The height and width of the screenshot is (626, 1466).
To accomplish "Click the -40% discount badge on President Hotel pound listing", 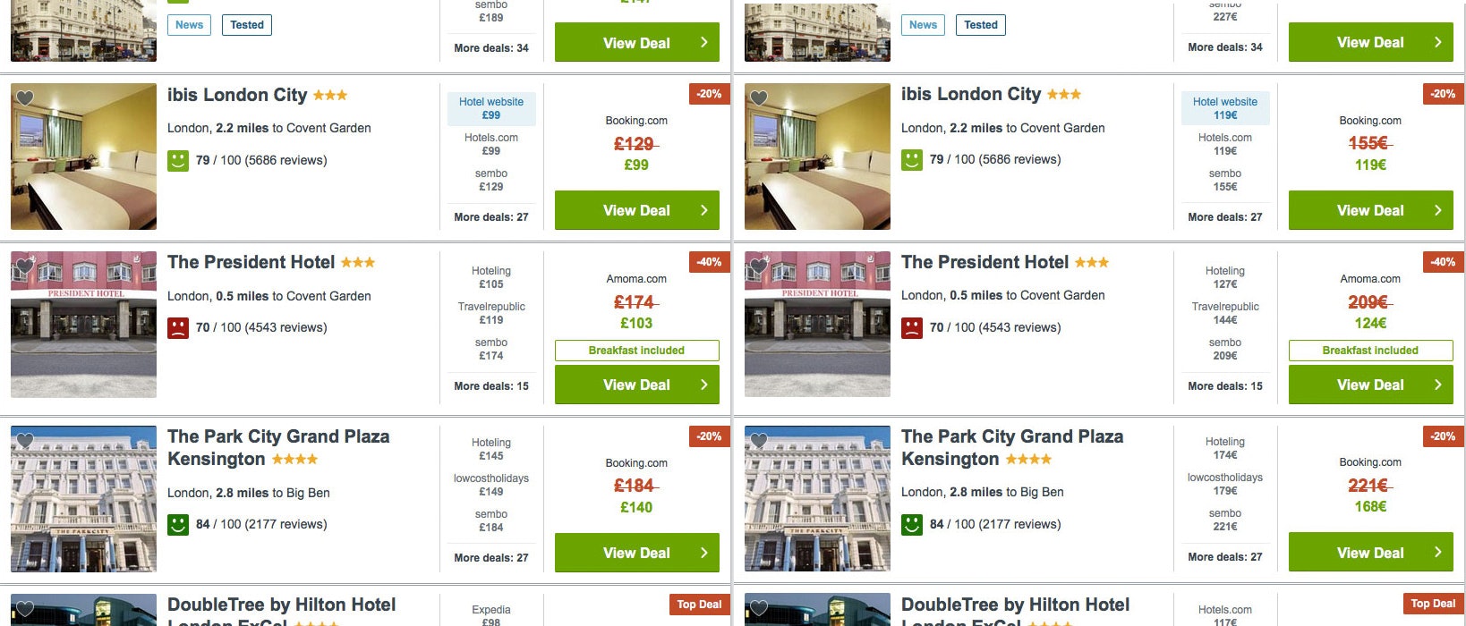I will pyautogui.click(x=709, y=262).
